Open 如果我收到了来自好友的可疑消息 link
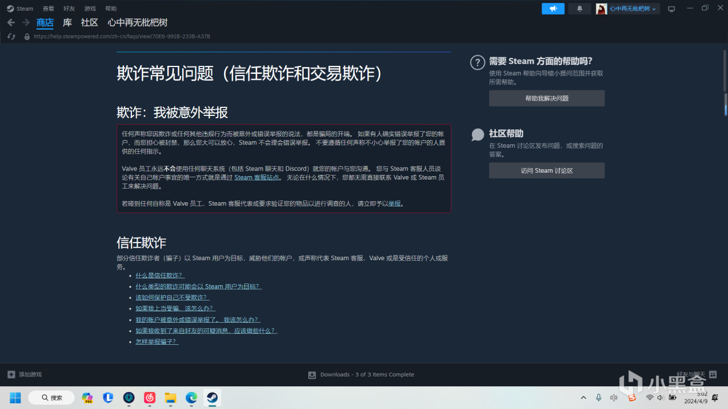The height and width of the screenshot is (409, 728). pos(206,331)
